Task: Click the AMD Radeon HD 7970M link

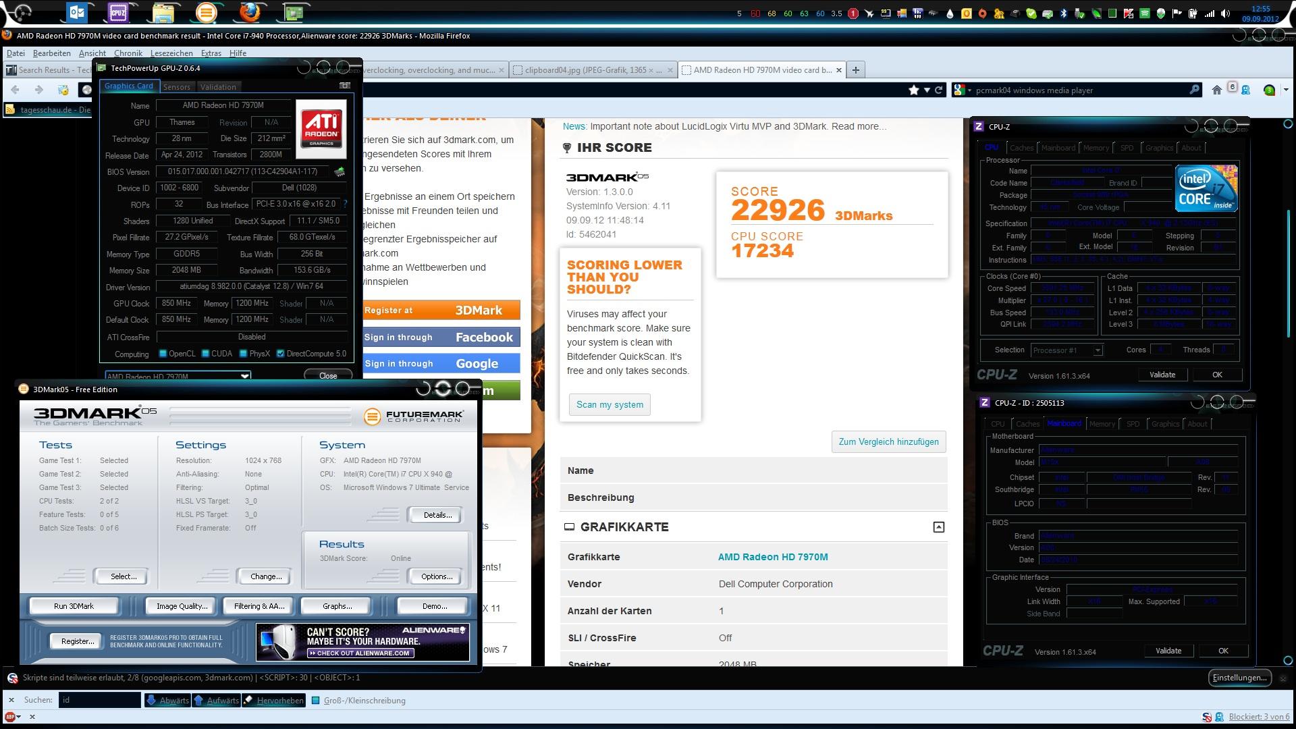Action: (x=773, y=557)
